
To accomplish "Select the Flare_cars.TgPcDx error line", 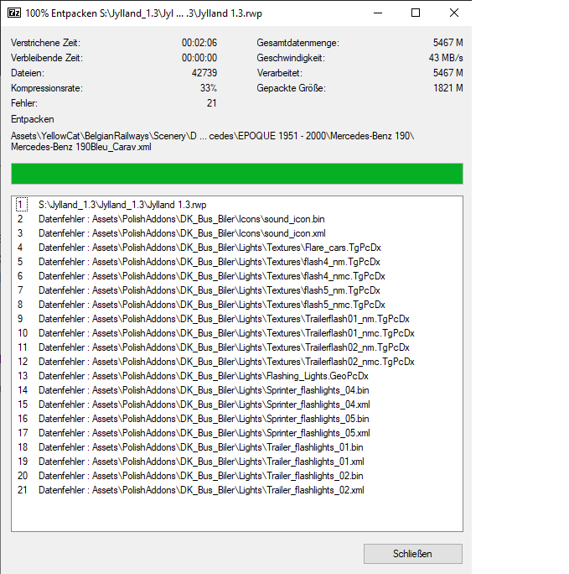I will [209, 248].
